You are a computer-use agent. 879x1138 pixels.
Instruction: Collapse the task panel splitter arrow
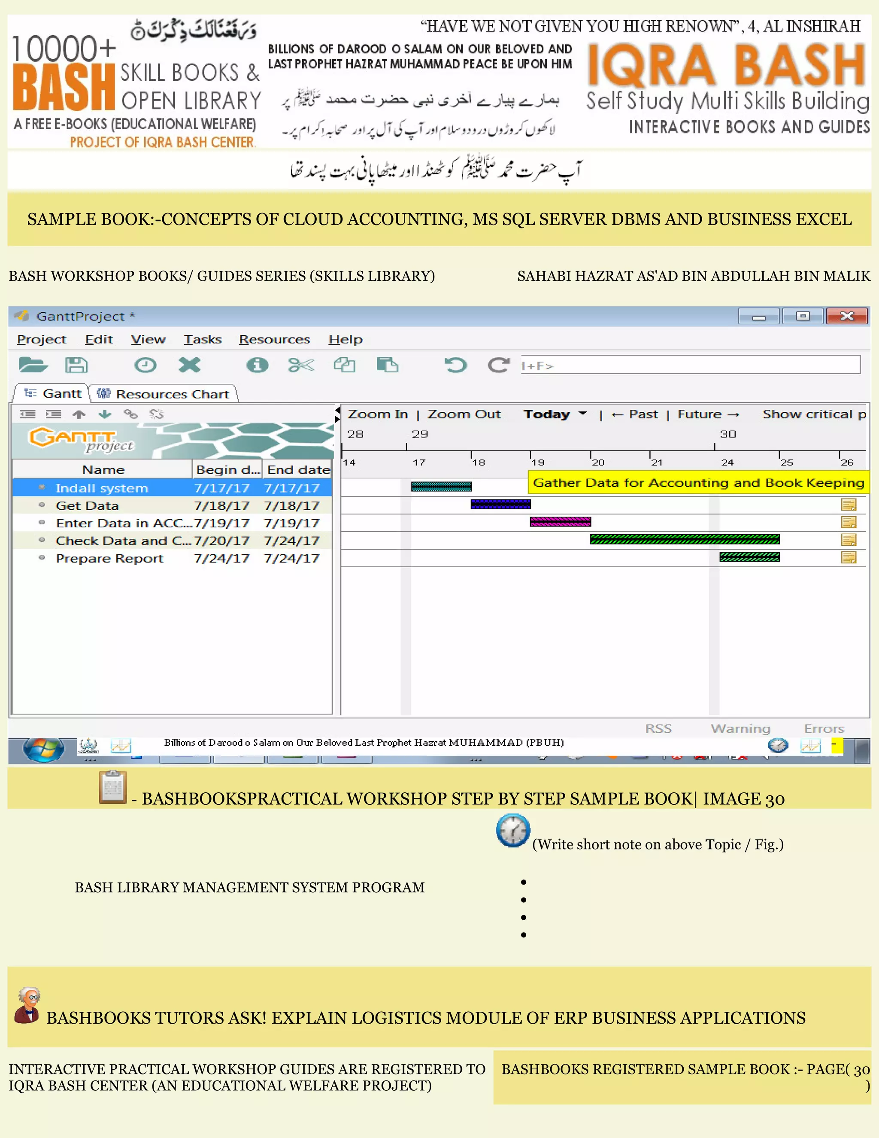337,411
